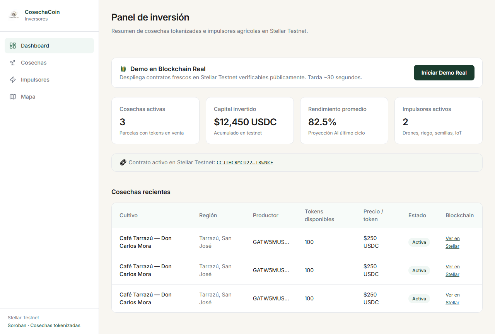
Task: Follow Ver en Stellar in the first harvest row
Action: click(x=452, y=242)
